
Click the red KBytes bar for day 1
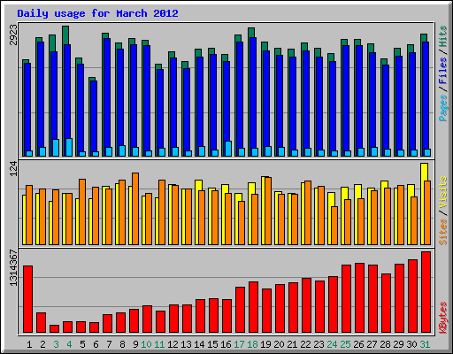point(28,299)
